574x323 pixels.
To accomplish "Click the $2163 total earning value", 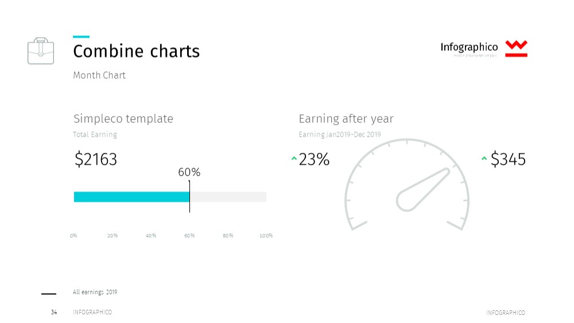I will (x=95, y=159).
